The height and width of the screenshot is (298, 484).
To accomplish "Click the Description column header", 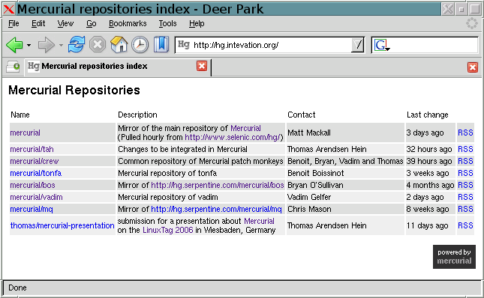I will pos(137,115).
